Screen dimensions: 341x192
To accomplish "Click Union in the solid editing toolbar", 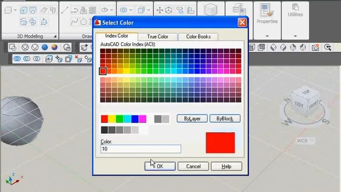I will 17,59.
